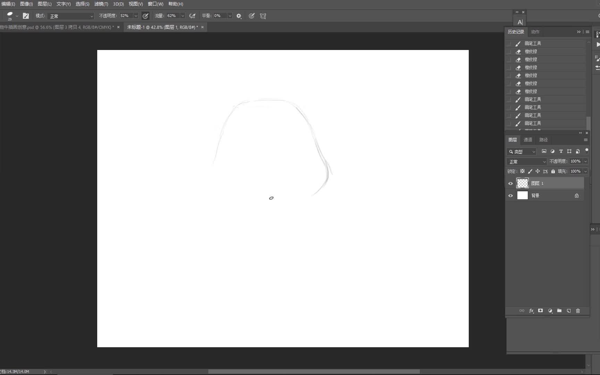The width and height of the screenshot is (600, 375).
Task: Click the horizontal canvas scrollbar
Action: pos(314,372)
